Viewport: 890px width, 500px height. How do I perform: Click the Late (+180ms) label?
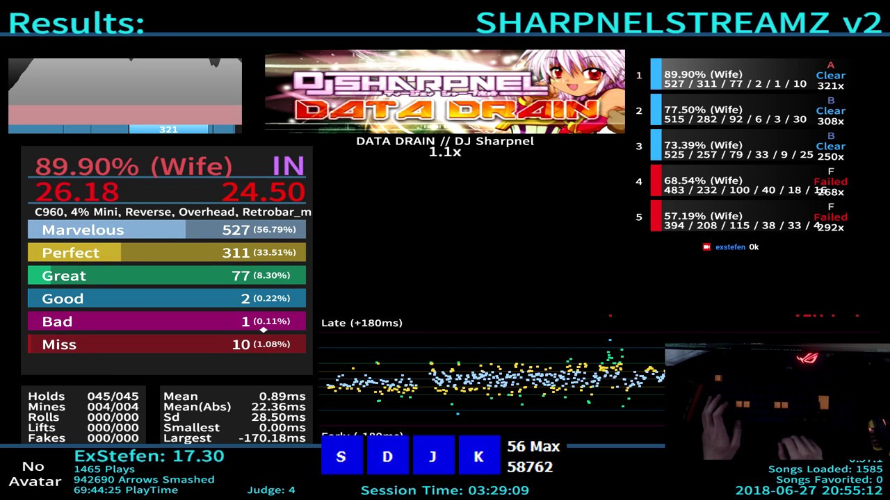click(x=362, y=323)
